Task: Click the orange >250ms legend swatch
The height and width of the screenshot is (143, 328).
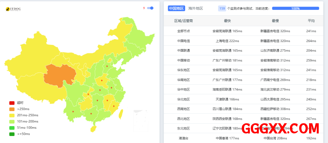Action: click(12, 109)
